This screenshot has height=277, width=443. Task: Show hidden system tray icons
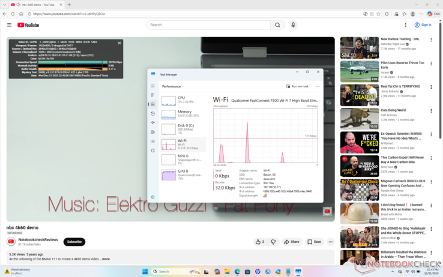point(392,272)
